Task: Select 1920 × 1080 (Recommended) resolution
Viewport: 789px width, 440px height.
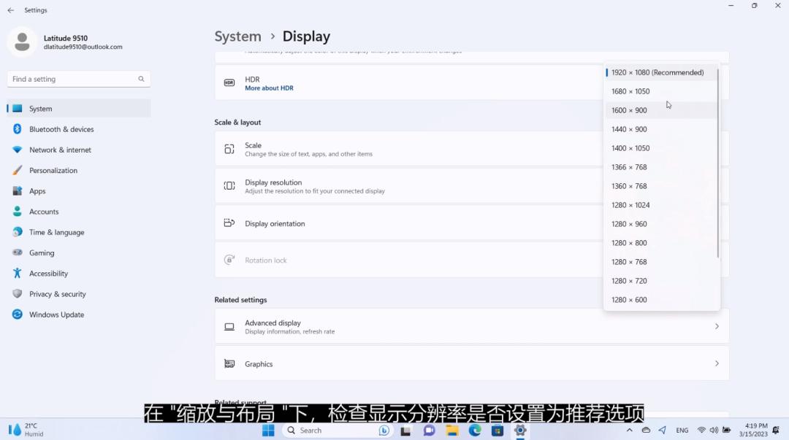Action: pyautogui.click(x=657, y=72)
